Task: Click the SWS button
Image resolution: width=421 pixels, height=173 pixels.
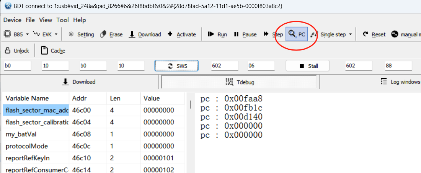Action: [176, 66]
